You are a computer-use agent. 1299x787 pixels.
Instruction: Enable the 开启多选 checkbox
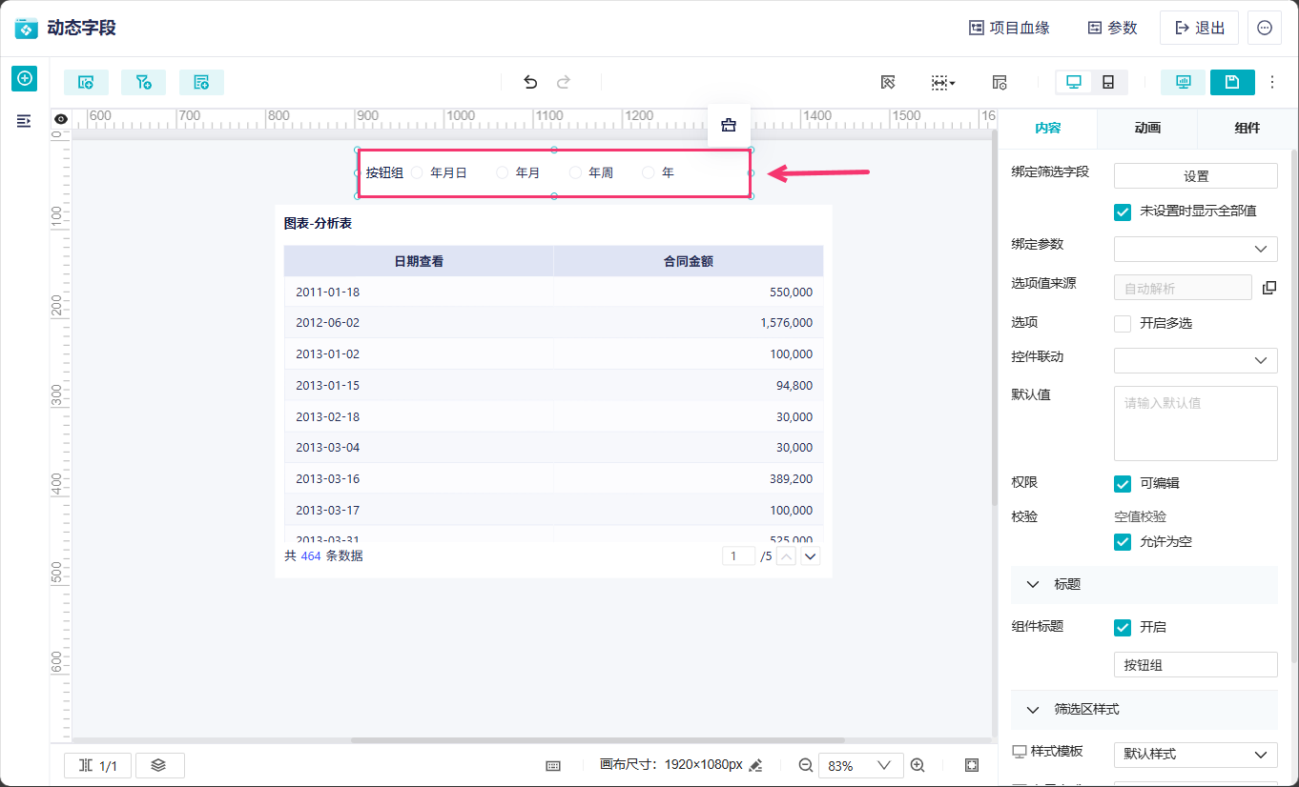coord(1123,324)
